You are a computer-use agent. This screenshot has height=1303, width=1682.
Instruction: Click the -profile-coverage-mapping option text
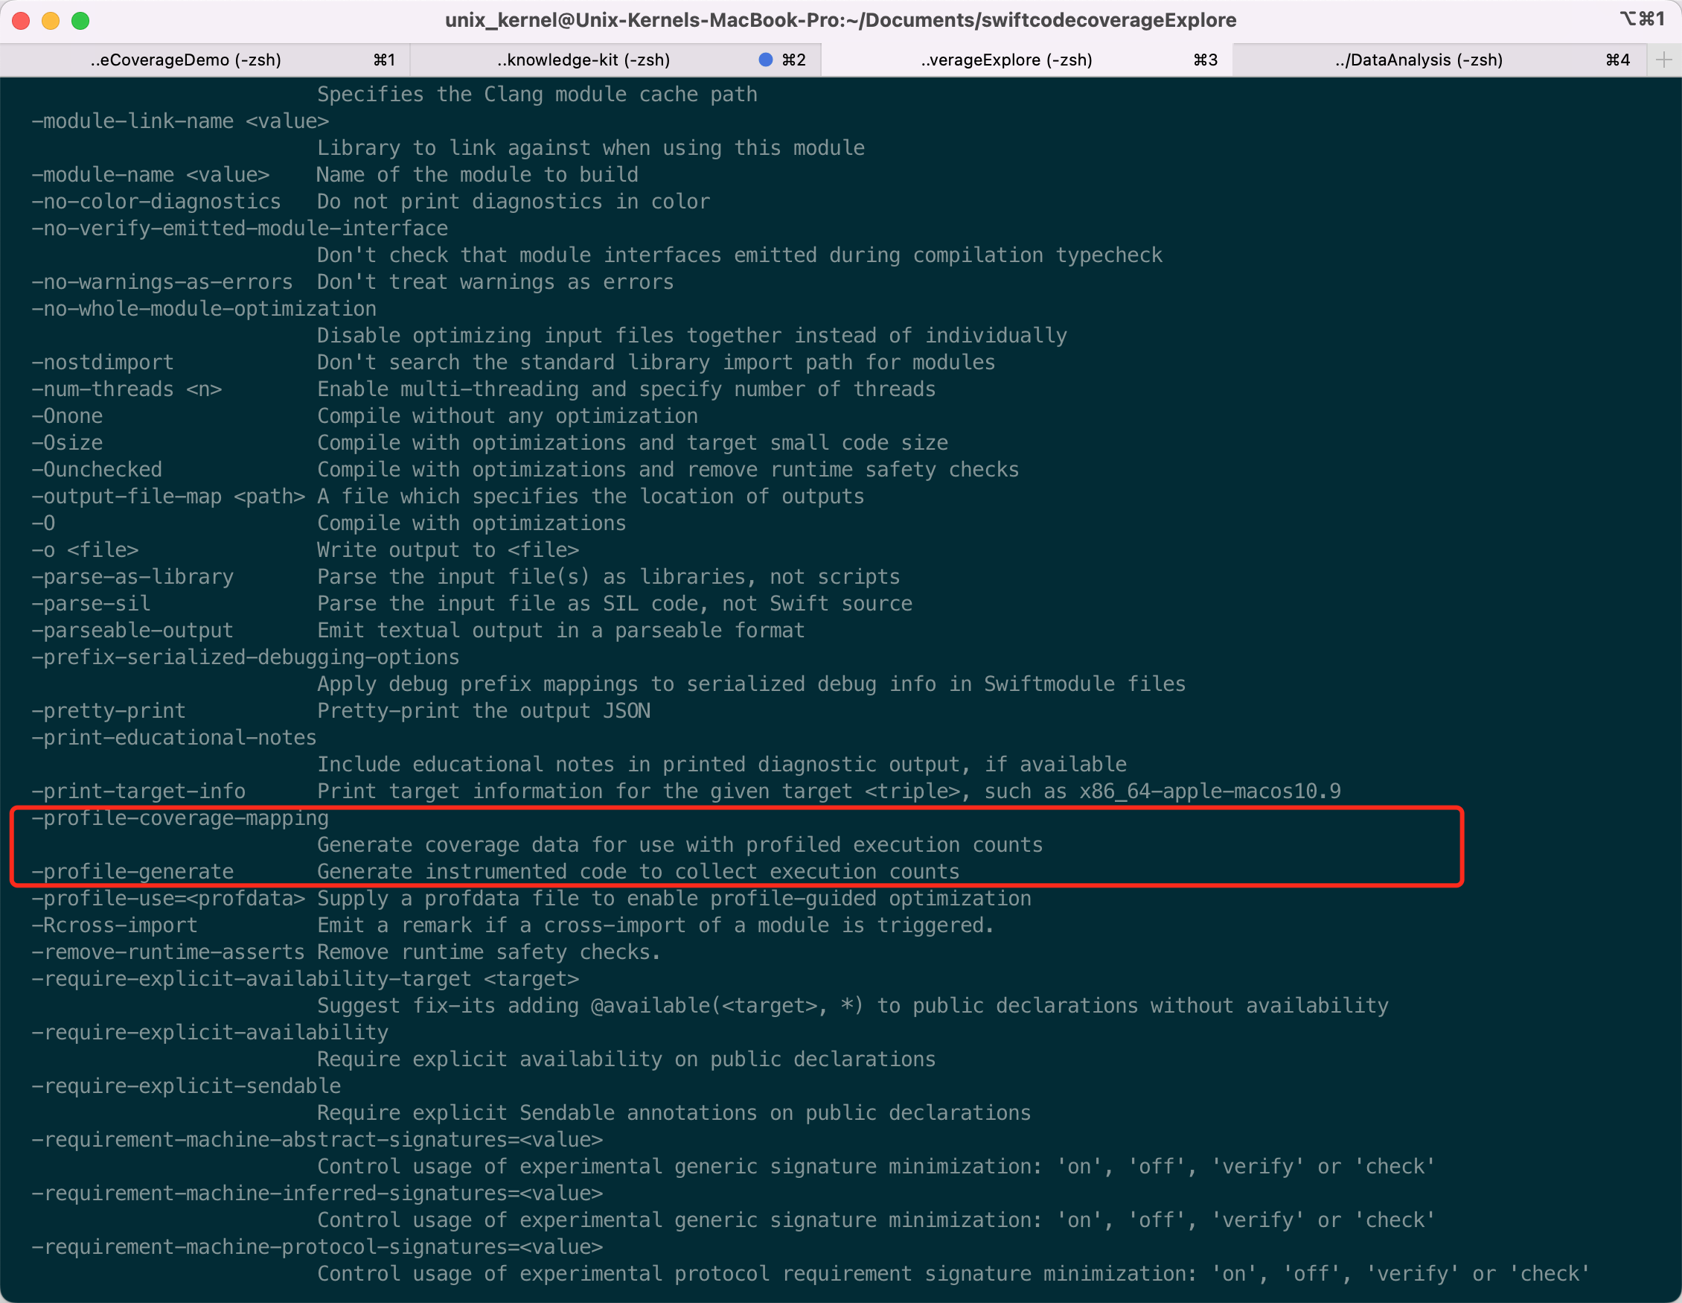[180, 818]
